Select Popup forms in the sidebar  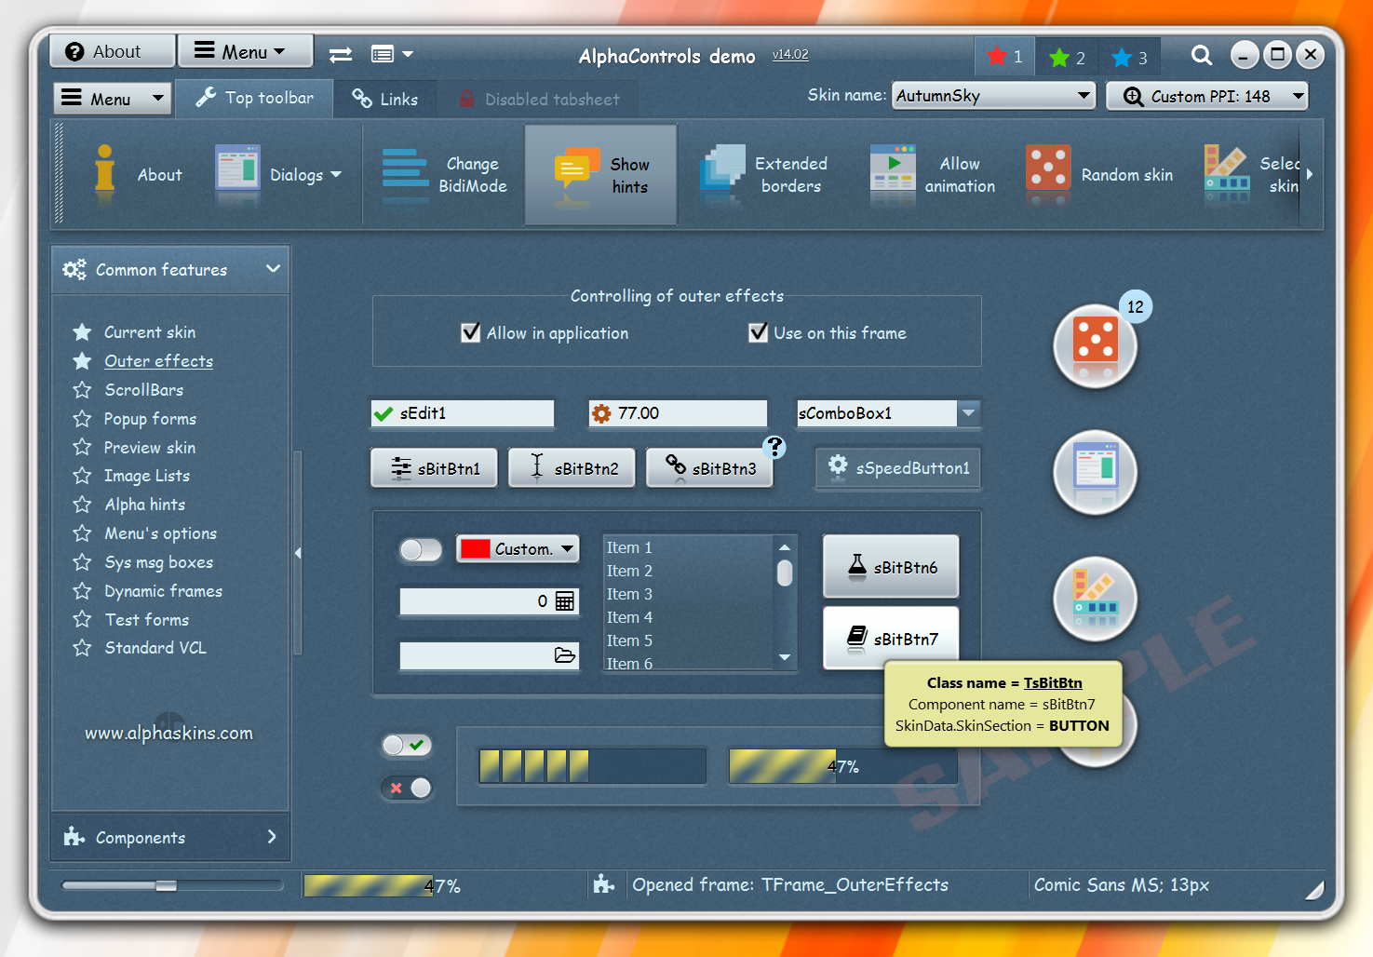150,419
